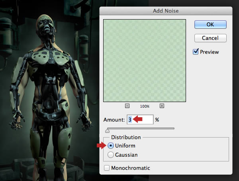The width and height of the screenshot is (239, 181).
Task: Select the Uniform distribution option
Action: (111, 146)
